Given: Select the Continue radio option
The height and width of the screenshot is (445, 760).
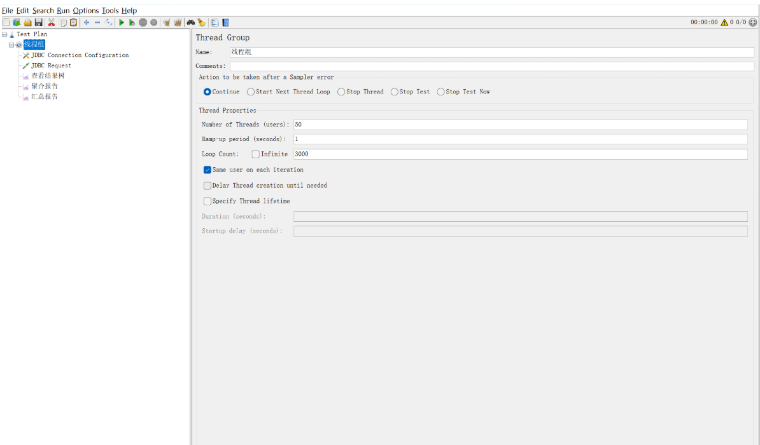Looking at the screenshot, I should click(222, 92).
